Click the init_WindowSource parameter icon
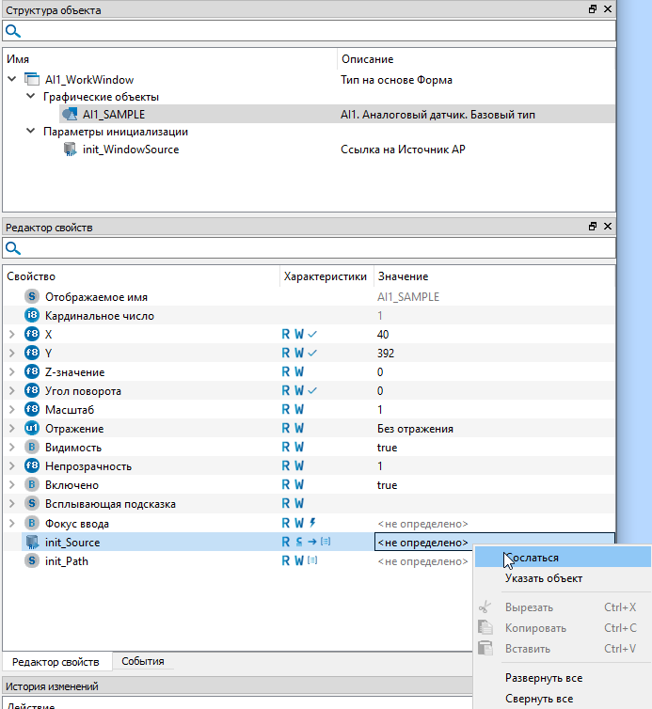The height and width of the screenshot is (709, 652). point(70,149)
